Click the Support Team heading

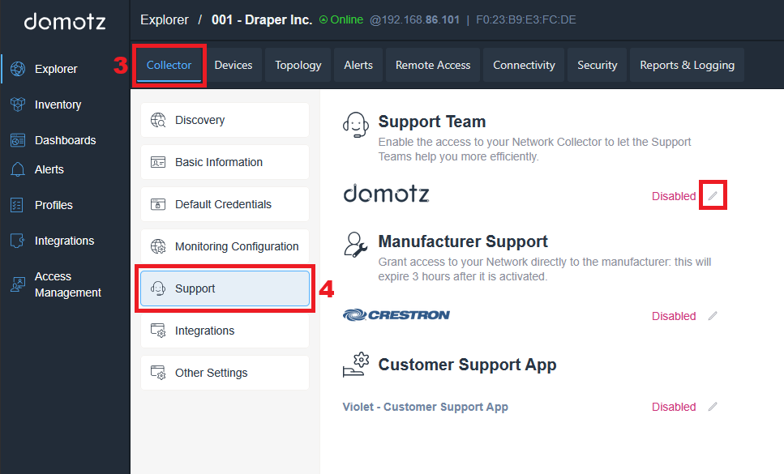coord(432,122)
